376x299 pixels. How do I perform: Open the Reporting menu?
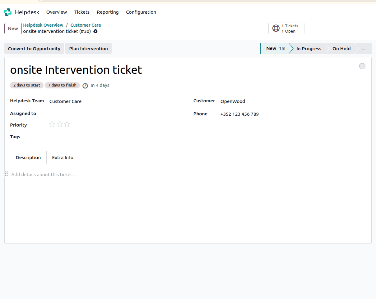[x=108, y=12]
